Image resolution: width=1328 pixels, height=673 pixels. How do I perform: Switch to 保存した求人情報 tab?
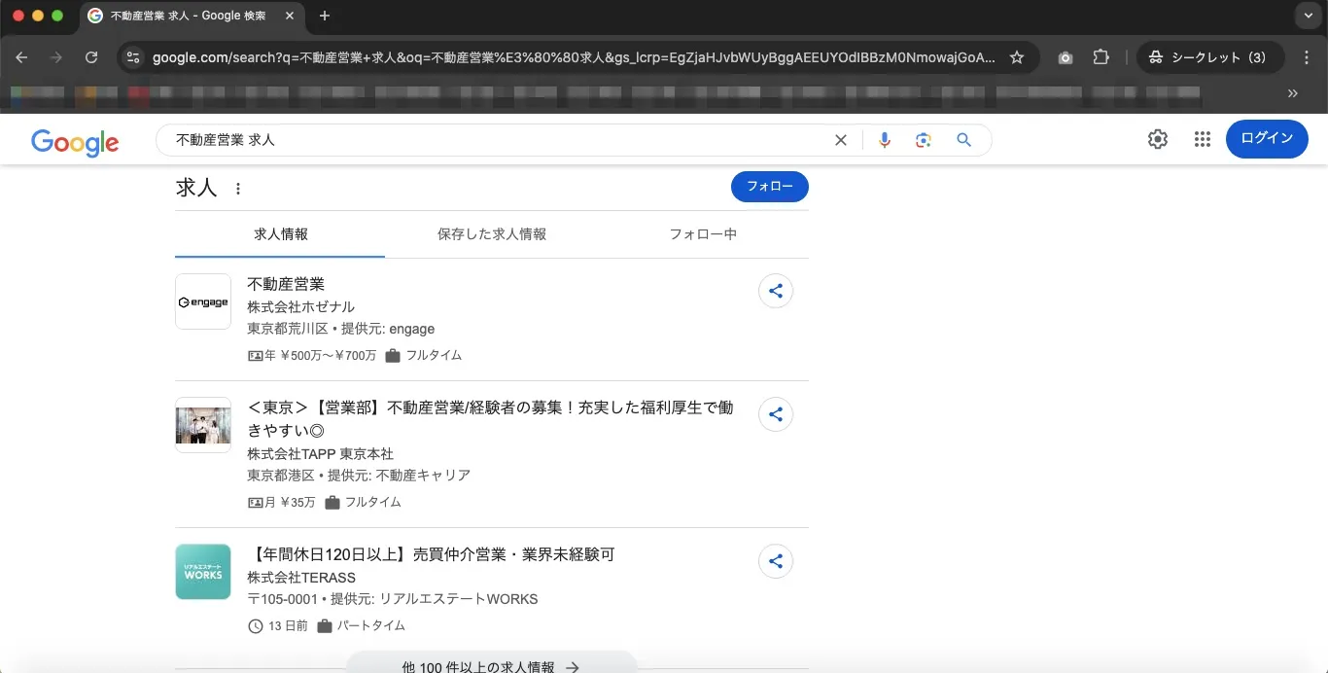click(492, 234)
